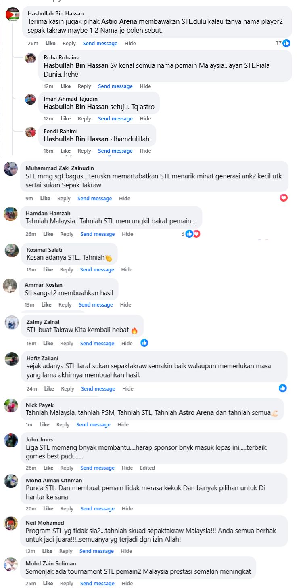Reply to John Jmns's comment
The height and width of the screenshot is (588, 305).
click(67, 468)
